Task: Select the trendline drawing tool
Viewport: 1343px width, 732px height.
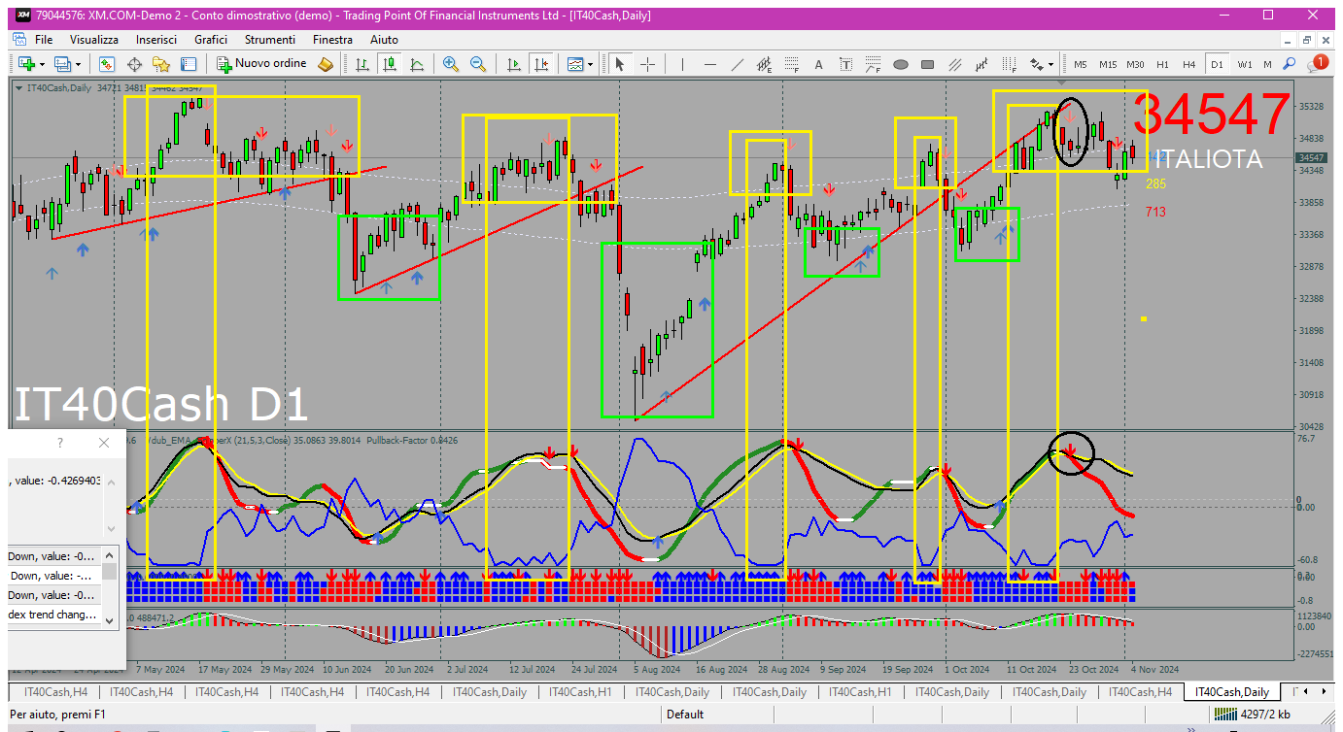Action: click(x=738, y=64)
